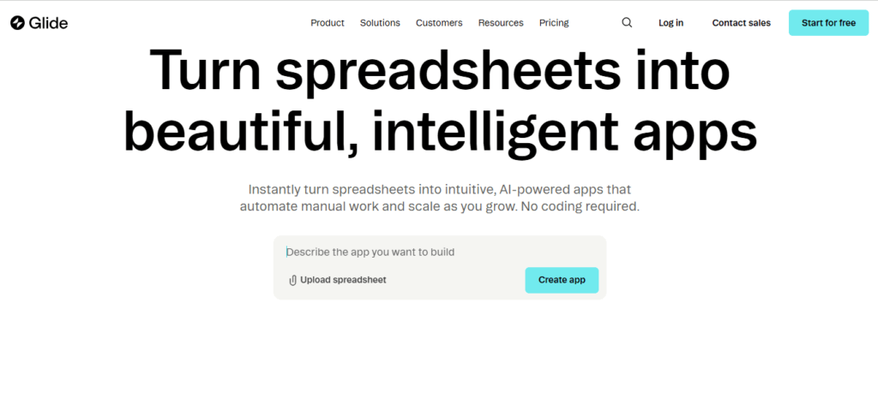Click empty space between Upload and Create app

click(454, 280)
